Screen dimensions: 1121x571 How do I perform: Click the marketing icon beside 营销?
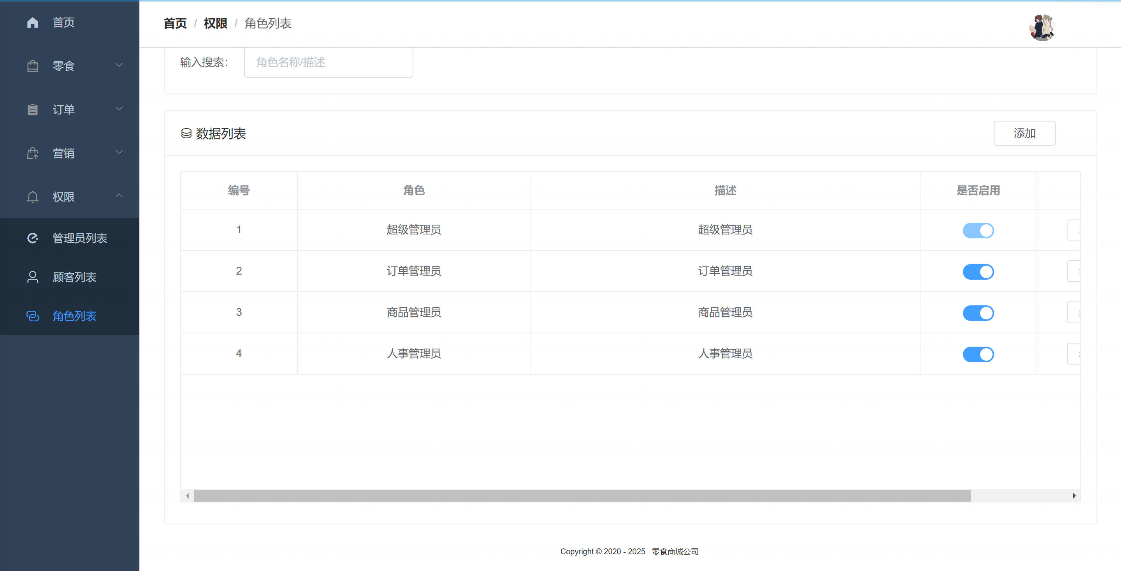point(33,153)
